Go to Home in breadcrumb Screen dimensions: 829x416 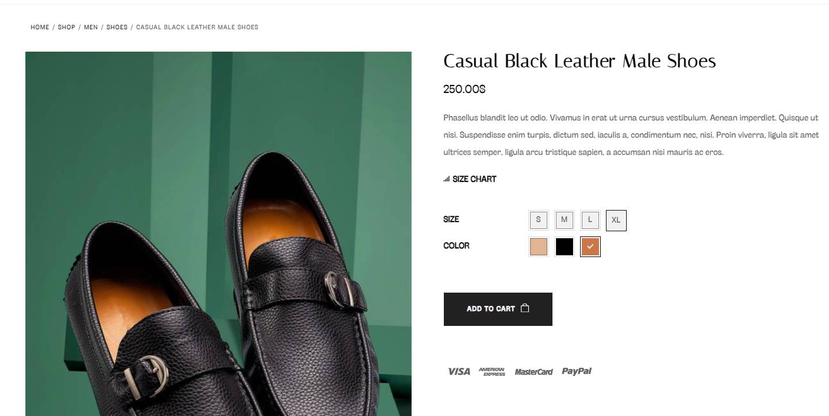coord(40,27)
